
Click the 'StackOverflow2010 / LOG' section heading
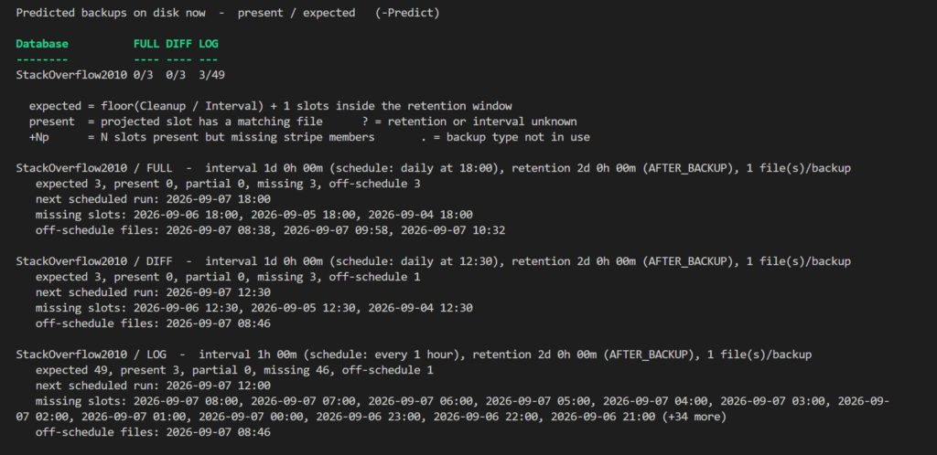[x=91, y=354]
